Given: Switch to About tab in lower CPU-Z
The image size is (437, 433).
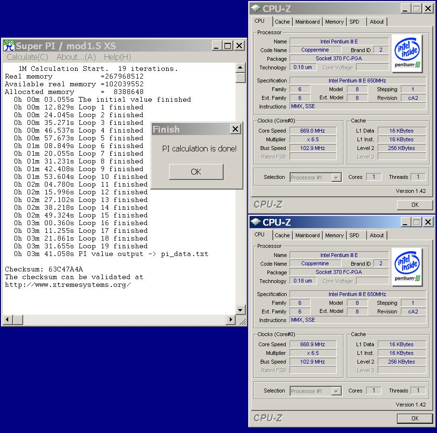Looking at the screenshot, I should (x=376, y=235).
